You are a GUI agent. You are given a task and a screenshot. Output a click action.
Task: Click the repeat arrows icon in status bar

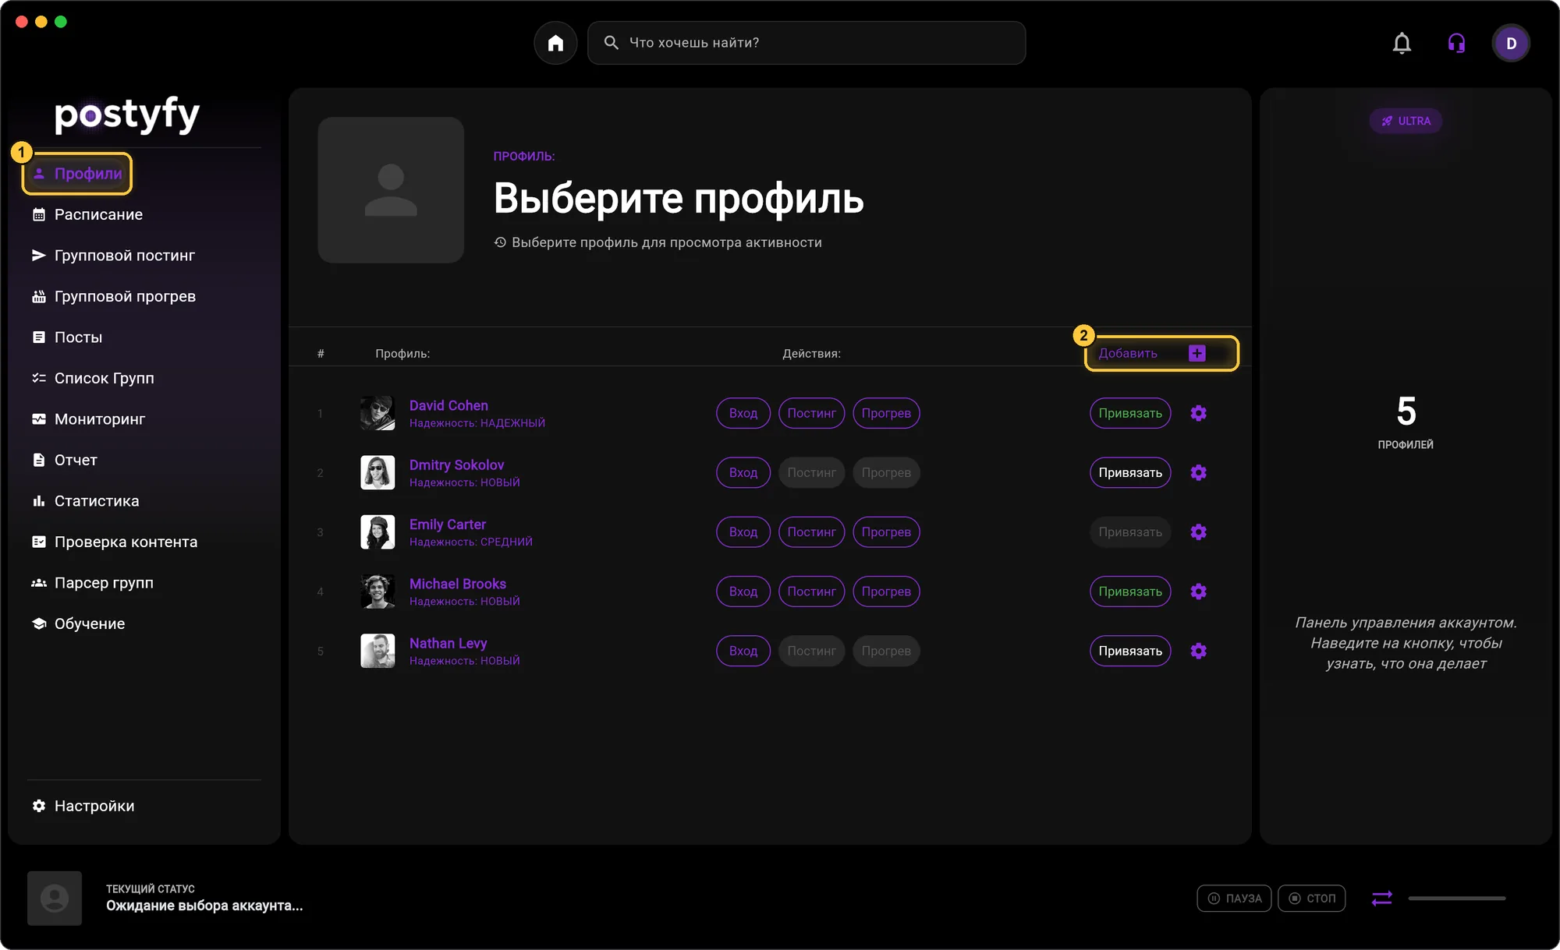coord(1381,898)
